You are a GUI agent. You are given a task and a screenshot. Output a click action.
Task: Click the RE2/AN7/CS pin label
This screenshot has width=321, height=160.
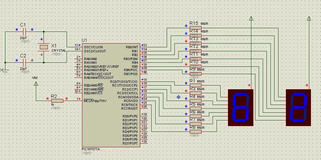93,93
